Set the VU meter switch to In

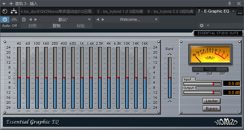[198, 69]
